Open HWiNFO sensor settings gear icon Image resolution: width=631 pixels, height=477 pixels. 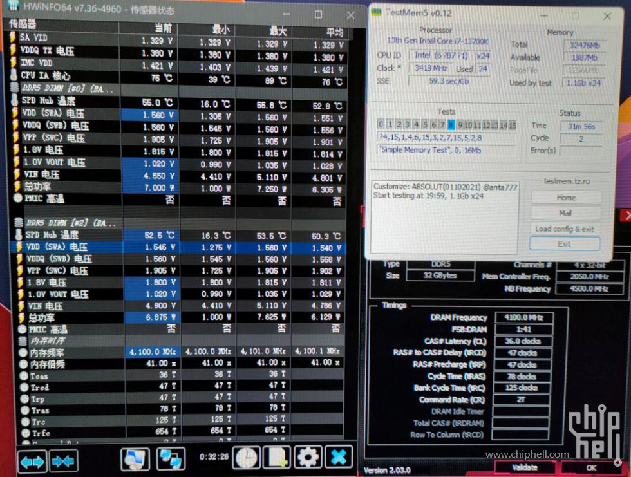pos(308,458)
